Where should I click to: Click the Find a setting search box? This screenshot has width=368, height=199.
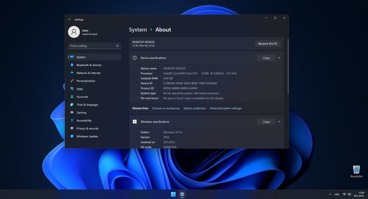coord(92,46)
